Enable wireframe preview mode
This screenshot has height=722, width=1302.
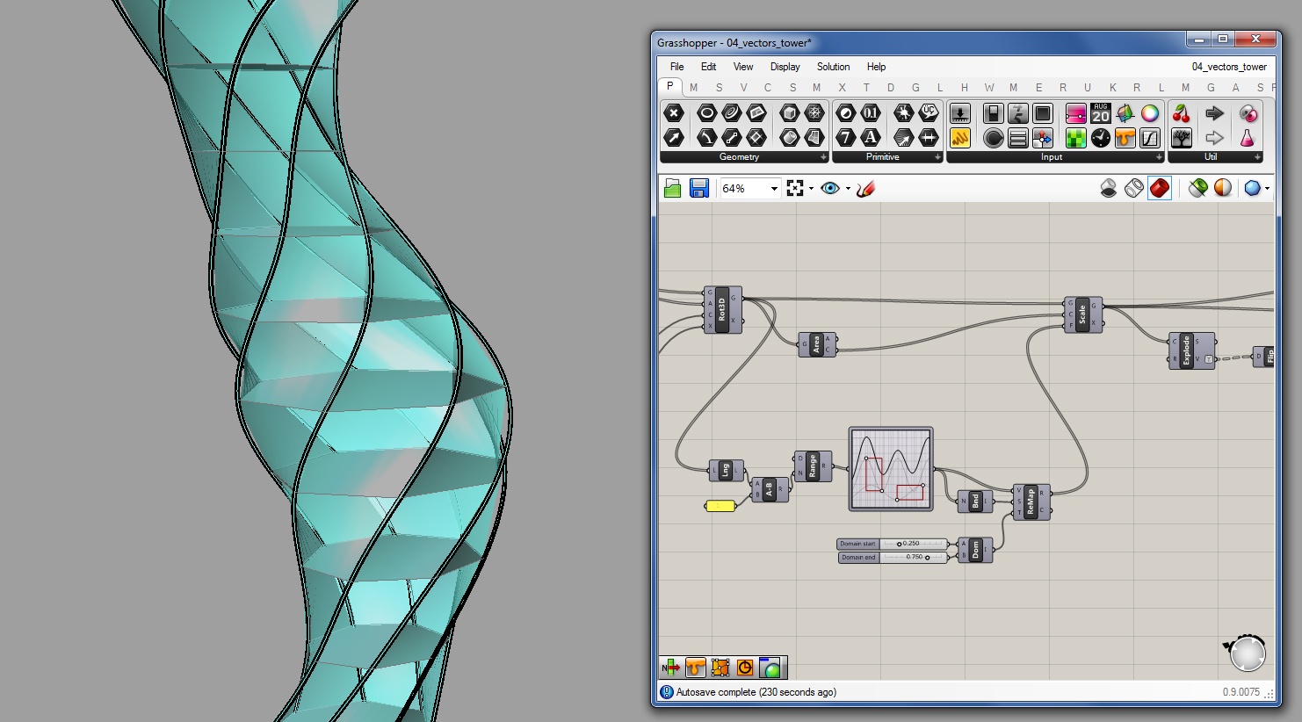click(1134, 188)
